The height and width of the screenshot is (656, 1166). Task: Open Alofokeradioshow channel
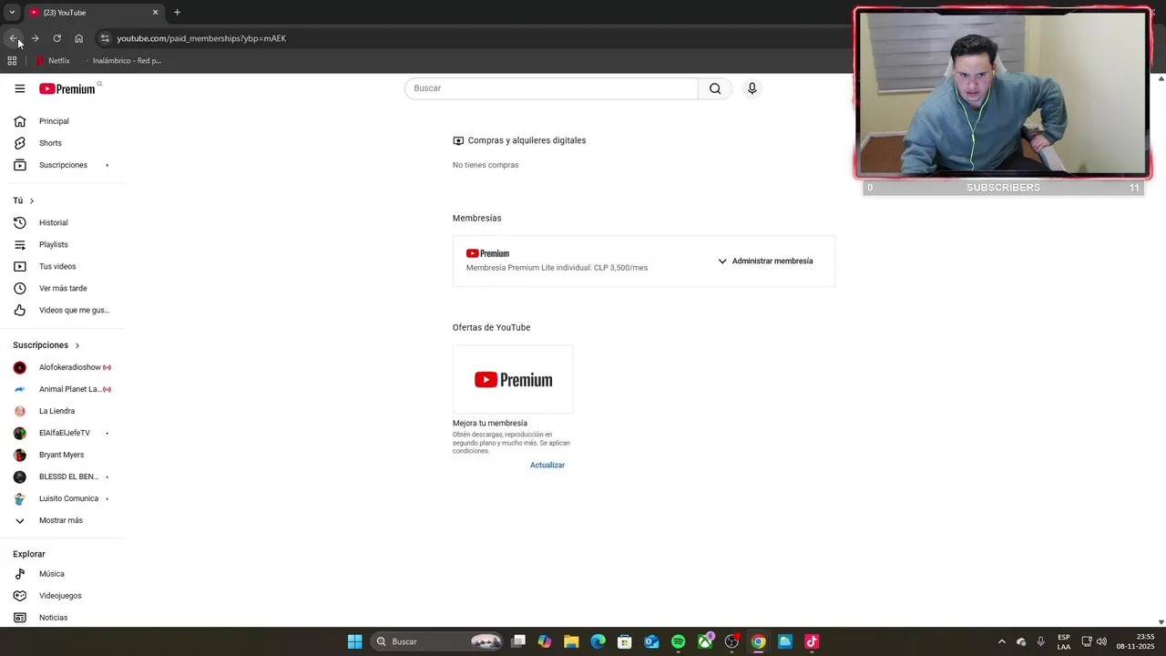(x=62, y=367)
